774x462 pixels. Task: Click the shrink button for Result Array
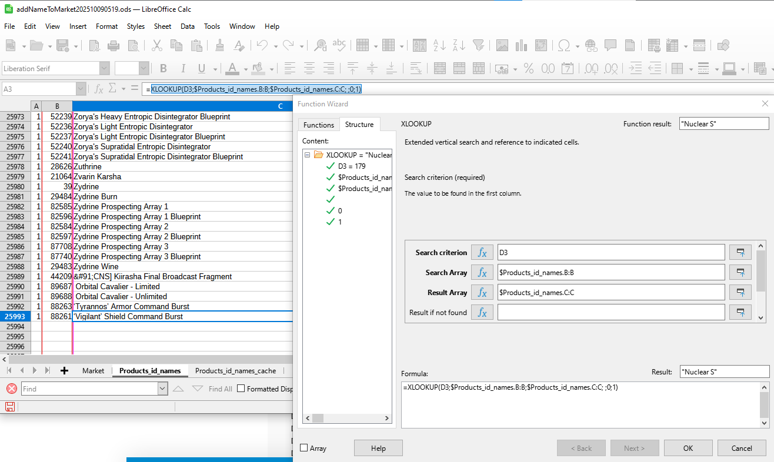pyautogui.click(x=740, y=293)
